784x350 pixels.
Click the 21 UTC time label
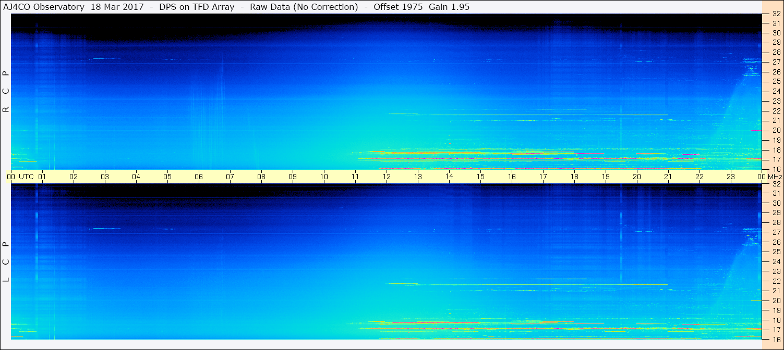point(668,177)
